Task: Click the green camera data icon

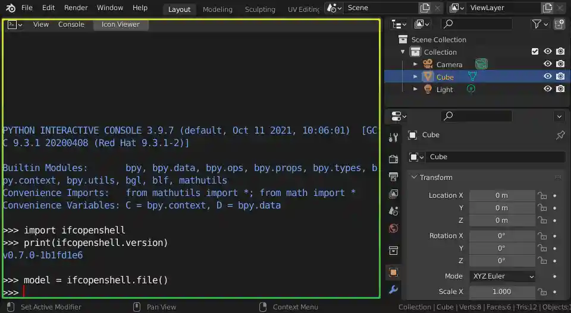Action: [x=481, y=64]
